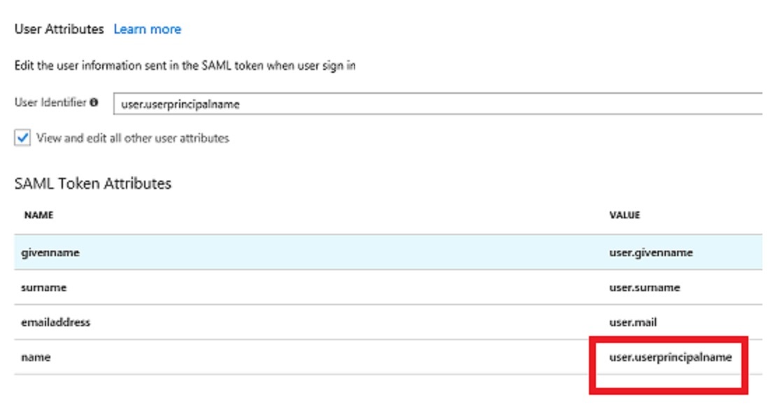
Task: Open the Learn more link
Action: point(148,29)
